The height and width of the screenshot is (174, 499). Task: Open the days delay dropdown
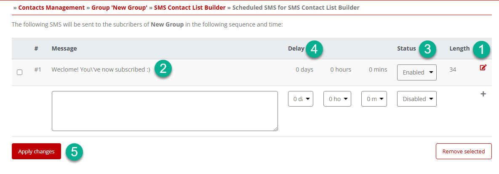(301, 99)
